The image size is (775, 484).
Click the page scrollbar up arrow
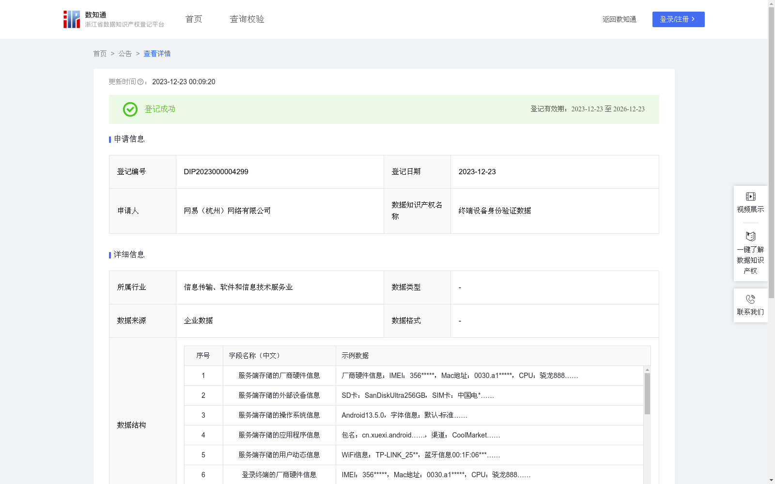tap(771, 3)
